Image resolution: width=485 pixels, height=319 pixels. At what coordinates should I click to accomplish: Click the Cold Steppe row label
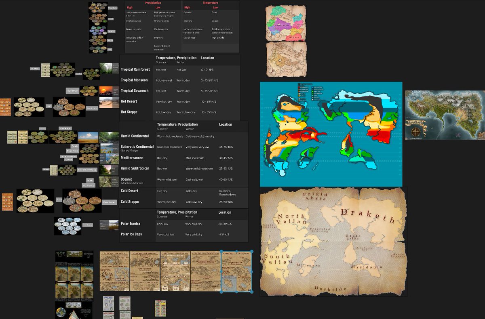[130, 201]
